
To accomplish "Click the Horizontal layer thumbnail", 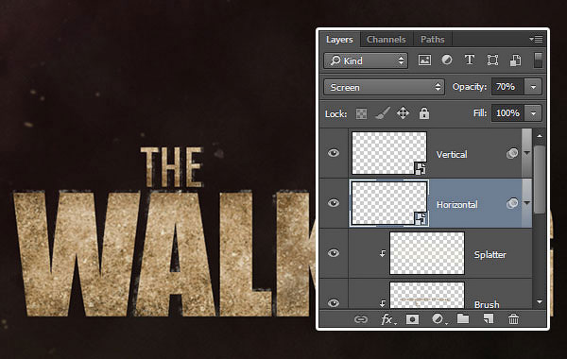I will (x=389, y=203).
